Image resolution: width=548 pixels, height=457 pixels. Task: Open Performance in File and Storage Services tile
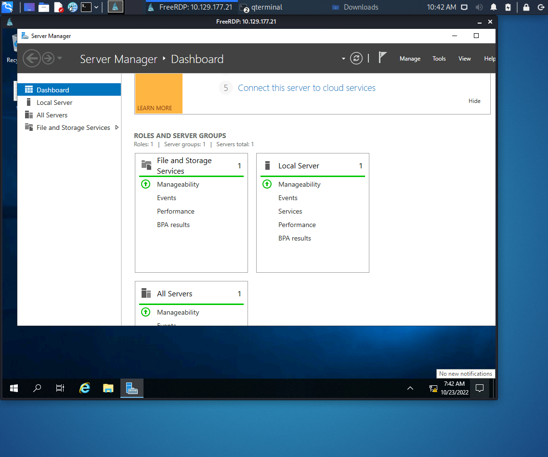(175, 211)
